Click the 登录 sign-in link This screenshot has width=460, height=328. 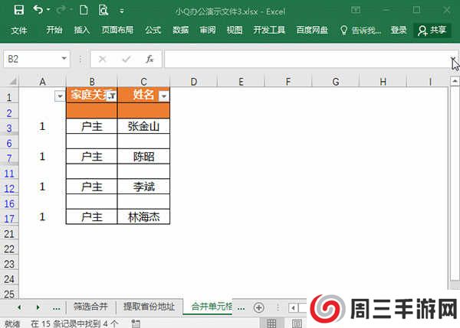click(x=399, y=30)
